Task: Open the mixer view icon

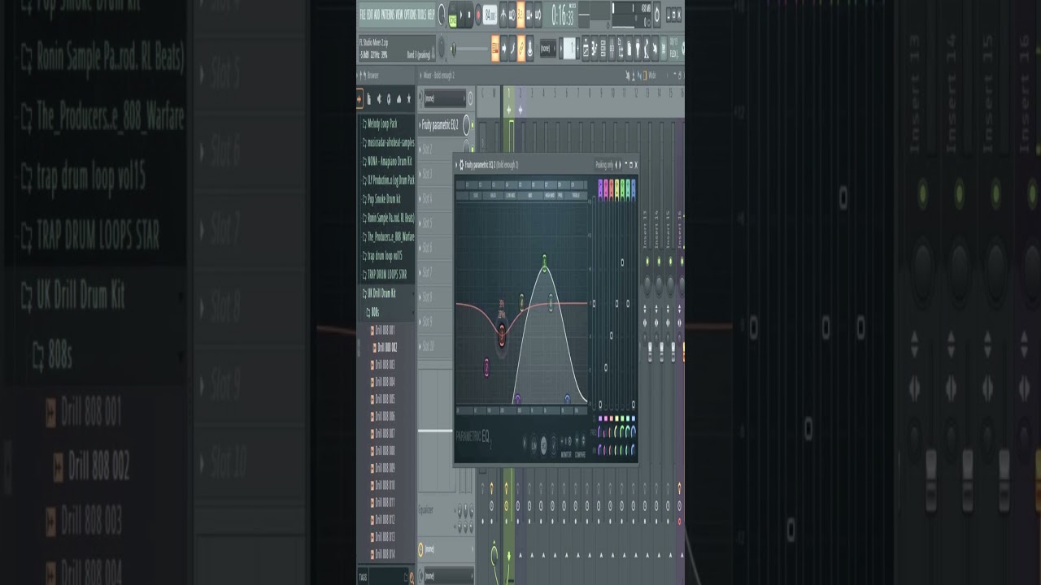Action: pyautogui.click(x=612, y=48)
